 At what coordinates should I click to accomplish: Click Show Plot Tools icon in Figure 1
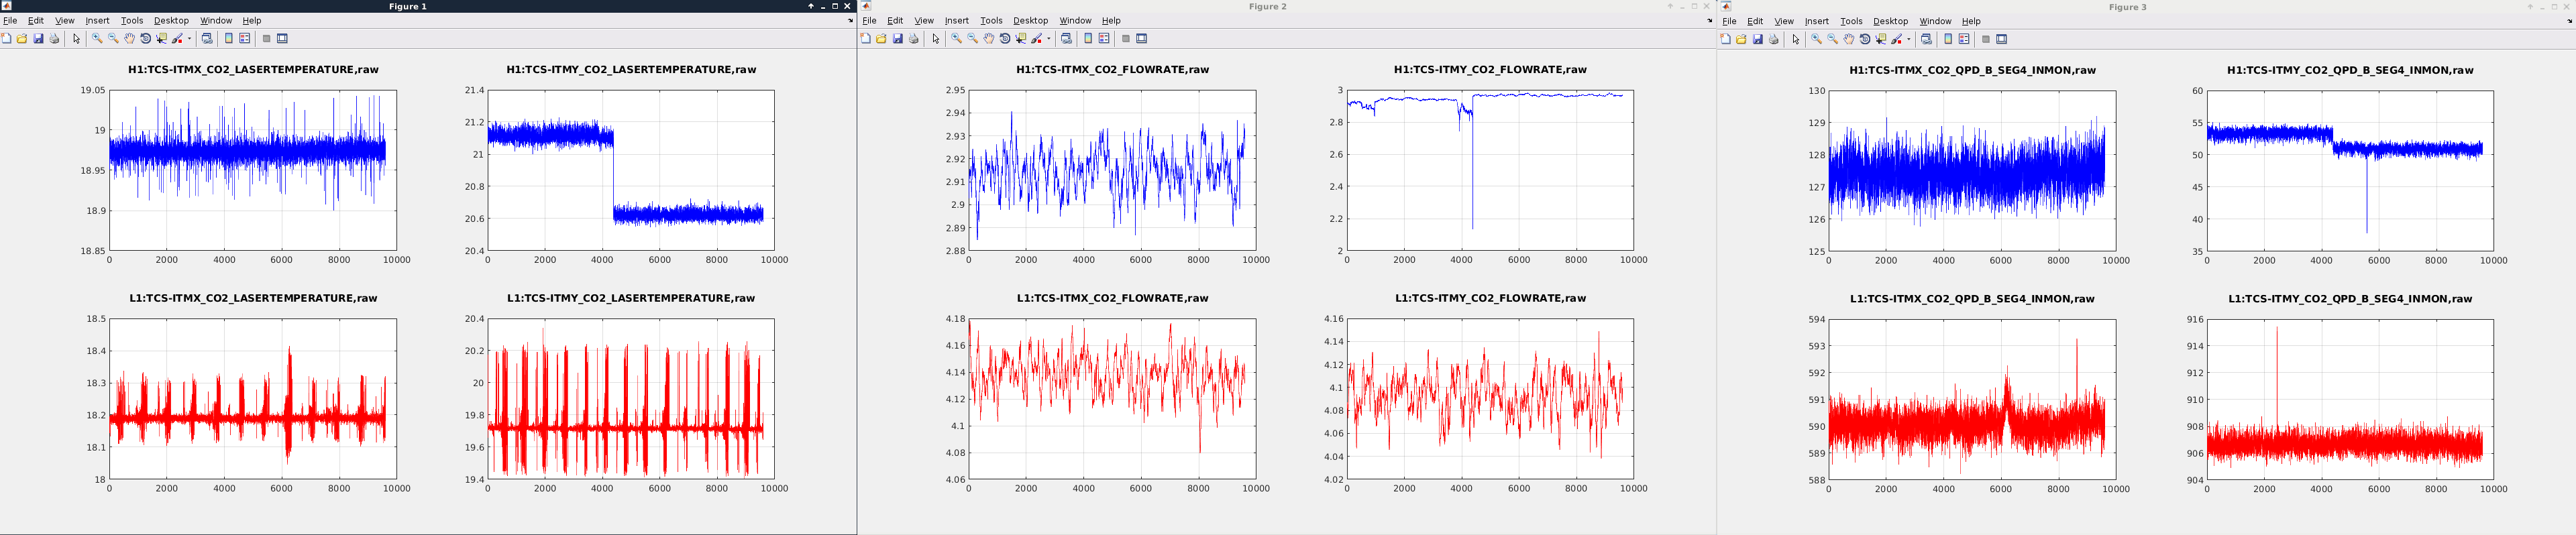282,39
